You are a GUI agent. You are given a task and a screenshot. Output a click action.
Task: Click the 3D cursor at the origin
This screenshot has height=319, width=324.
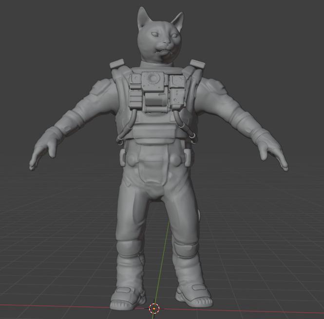tap(154, 308)
